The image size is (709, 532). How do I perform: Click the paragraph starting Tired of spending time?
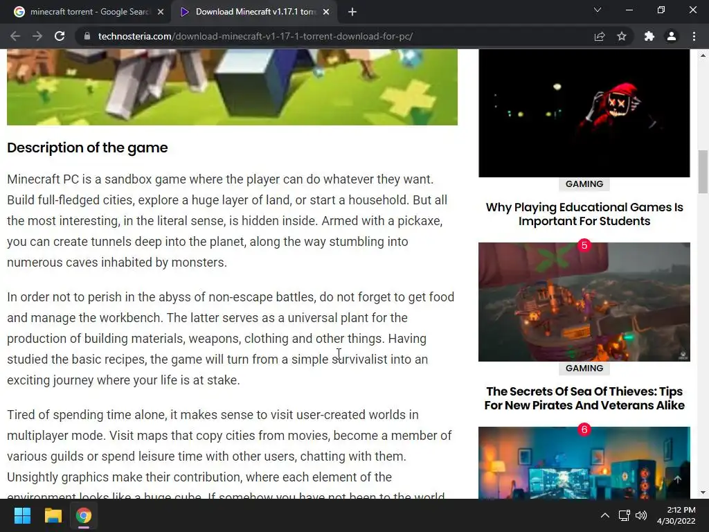[x=229, y=452]
